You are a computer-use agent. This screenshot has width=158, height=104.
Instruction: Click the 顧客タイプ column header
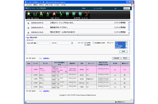(125, 64)
